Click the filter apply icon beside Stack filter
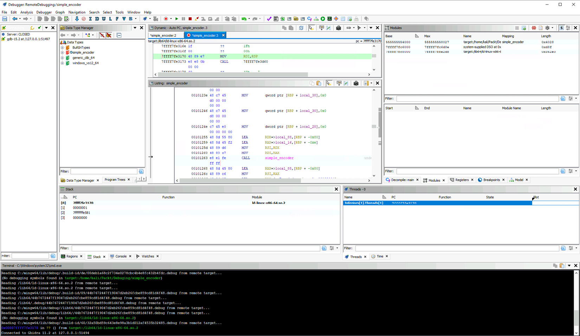580x336 pixels. [x=324, y=248]
